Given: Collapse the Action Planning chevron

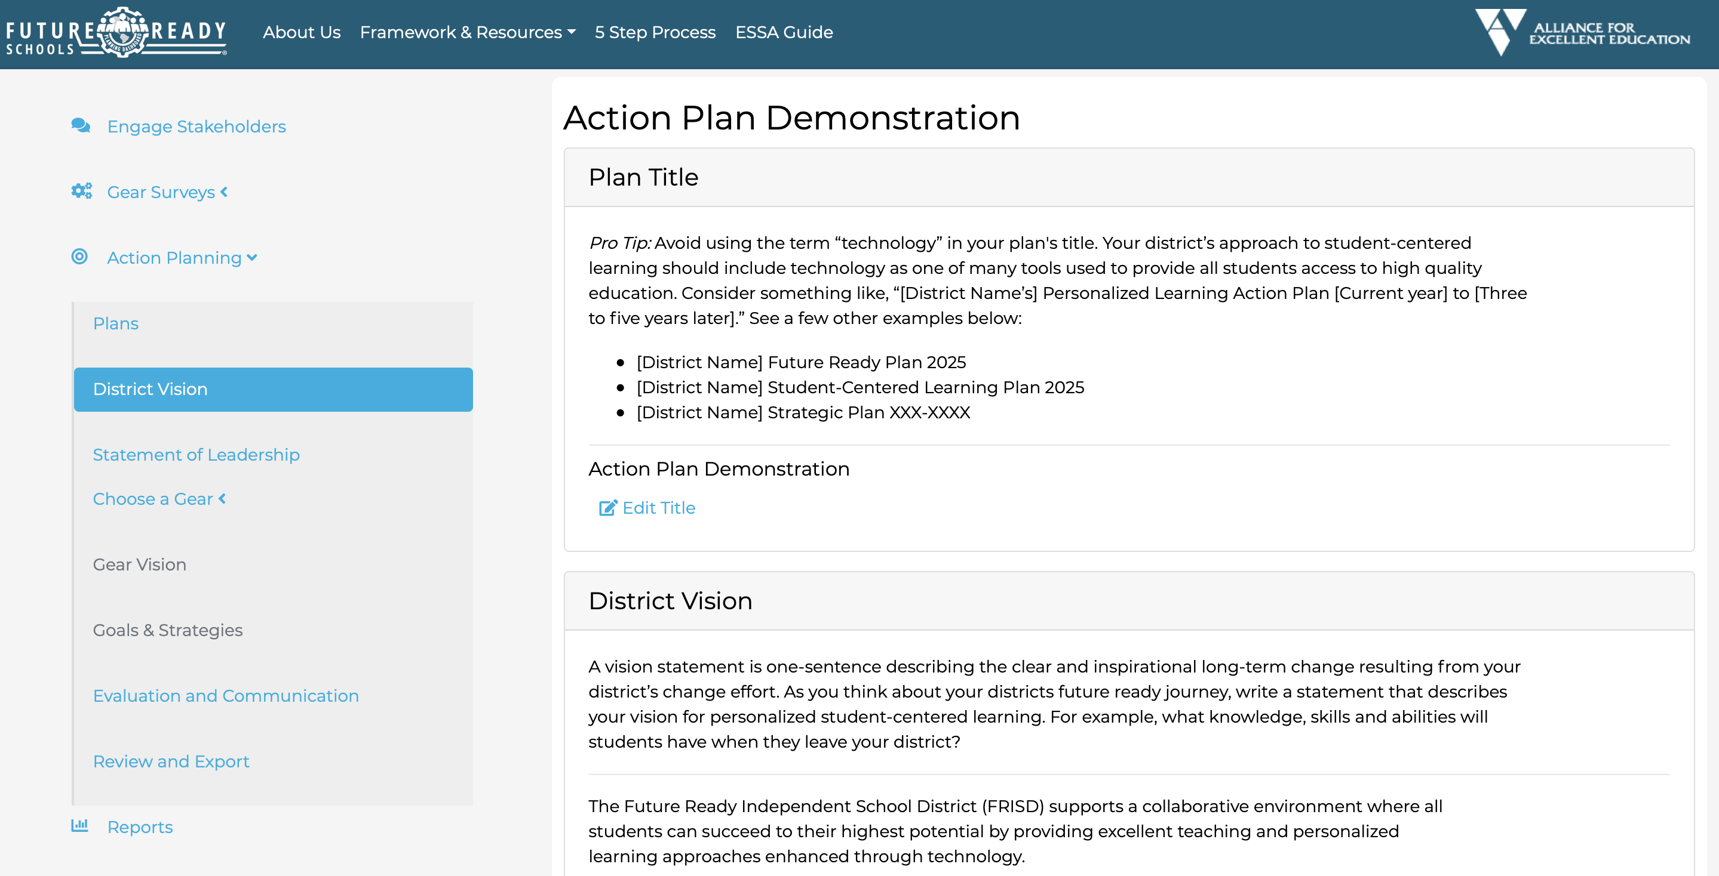Looking at the screenshot, I should pos(251,258).
